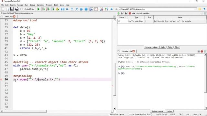
Task: Interrupt the kernel from the console toolbar
Action: pos(198,51)
